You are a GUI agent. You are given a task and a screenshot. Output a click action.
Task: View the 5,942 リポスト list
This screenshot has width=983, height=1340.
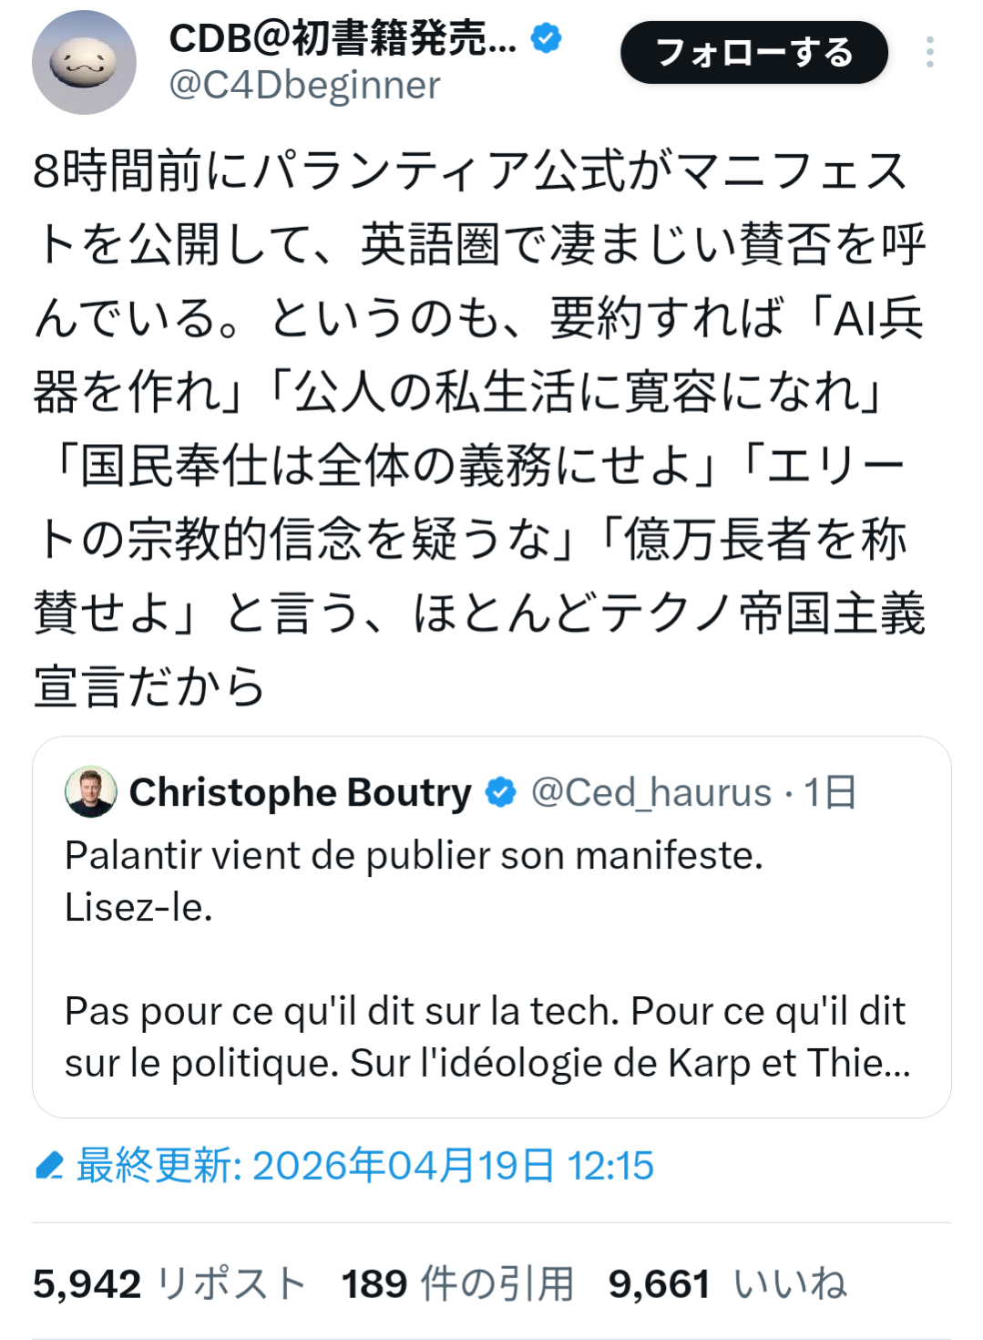[x=169, y=1284]
